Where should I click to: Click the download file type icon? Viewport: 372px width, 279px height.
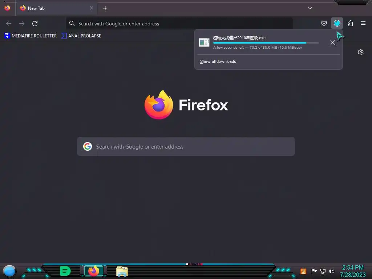coord(204,42)
